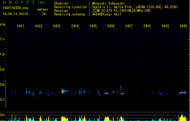Click the Observer field label
Viewport: 190px width, 121px height.
(x=61, y=3)
